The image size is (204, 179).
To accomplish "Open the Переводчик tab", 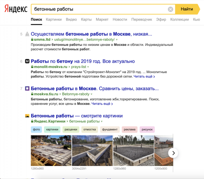I will (142, 19).
